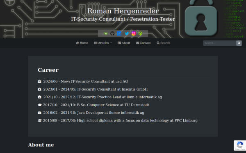Open the Hack The Box cube icon
This screenshot has height=153, width=246.
[140, 33]
